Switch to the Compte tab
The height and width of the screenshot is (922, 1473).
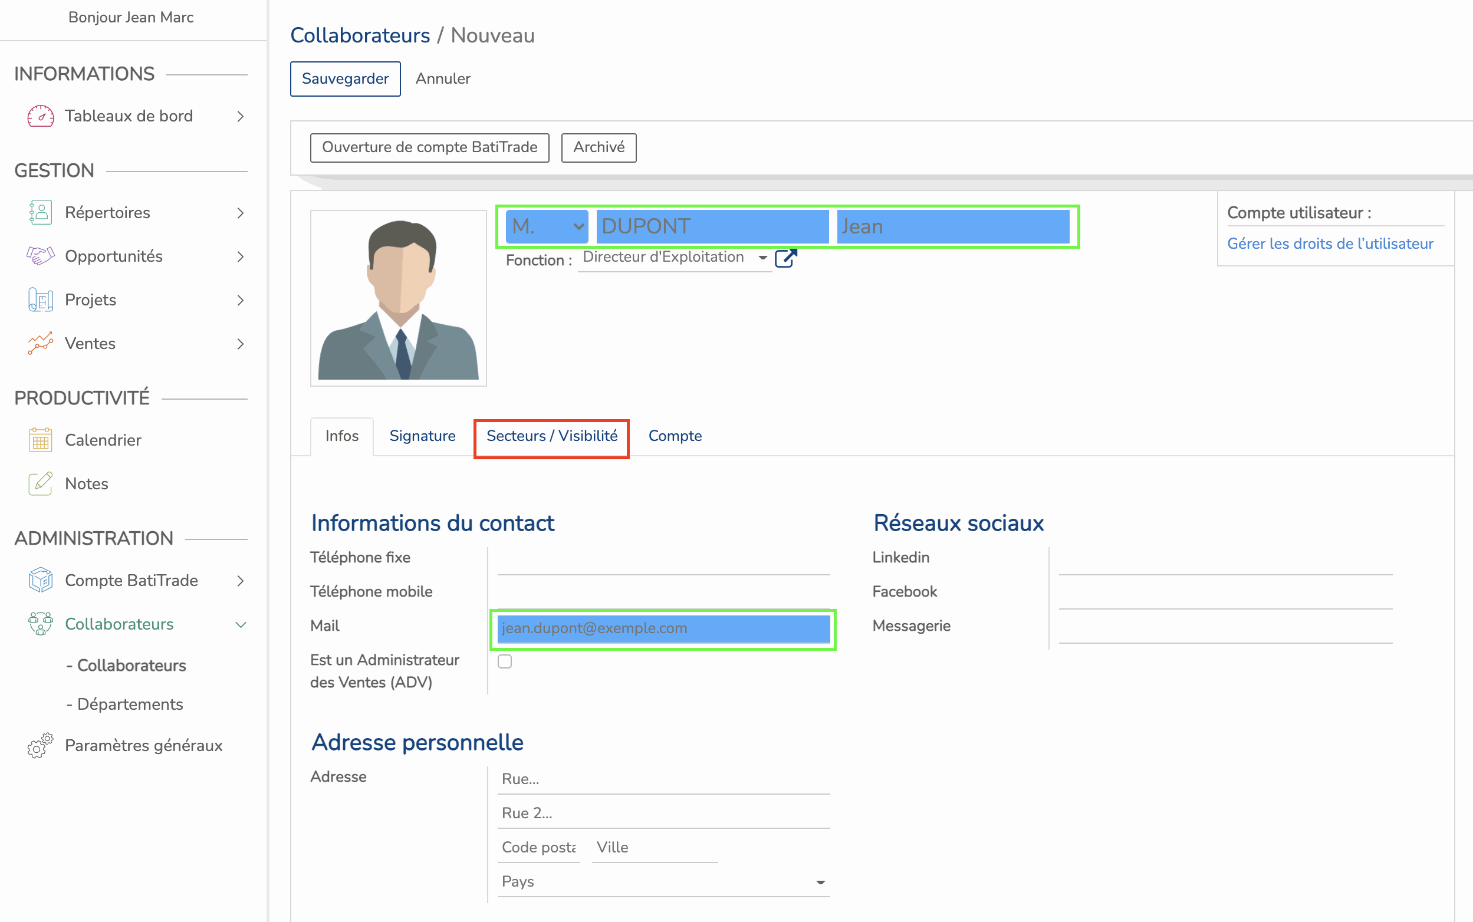click(x=675, y=436)
